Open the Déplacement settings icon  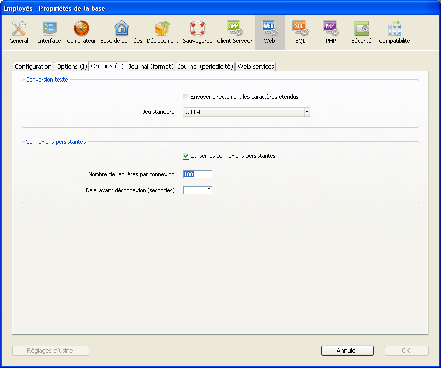pos(162,32)
